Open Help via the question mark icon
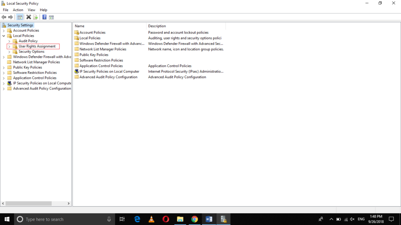 click(43, 17)
